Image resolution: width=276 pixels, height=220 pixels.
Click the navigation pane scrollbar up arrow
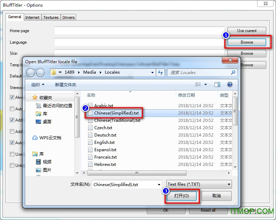point(77,94)
